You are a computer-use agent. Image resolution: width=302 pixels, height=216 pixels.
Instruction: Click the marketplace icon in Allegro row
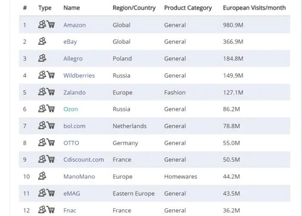click(42, 58)
